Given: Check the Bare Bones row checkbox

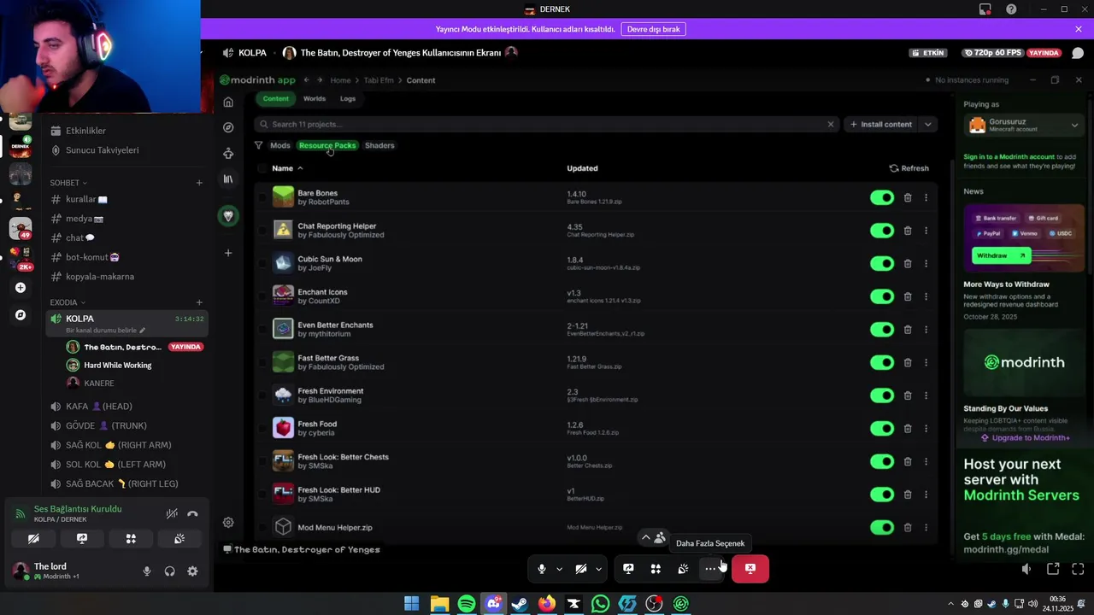Looking at the screenshot, I should [x=262, y=197].
